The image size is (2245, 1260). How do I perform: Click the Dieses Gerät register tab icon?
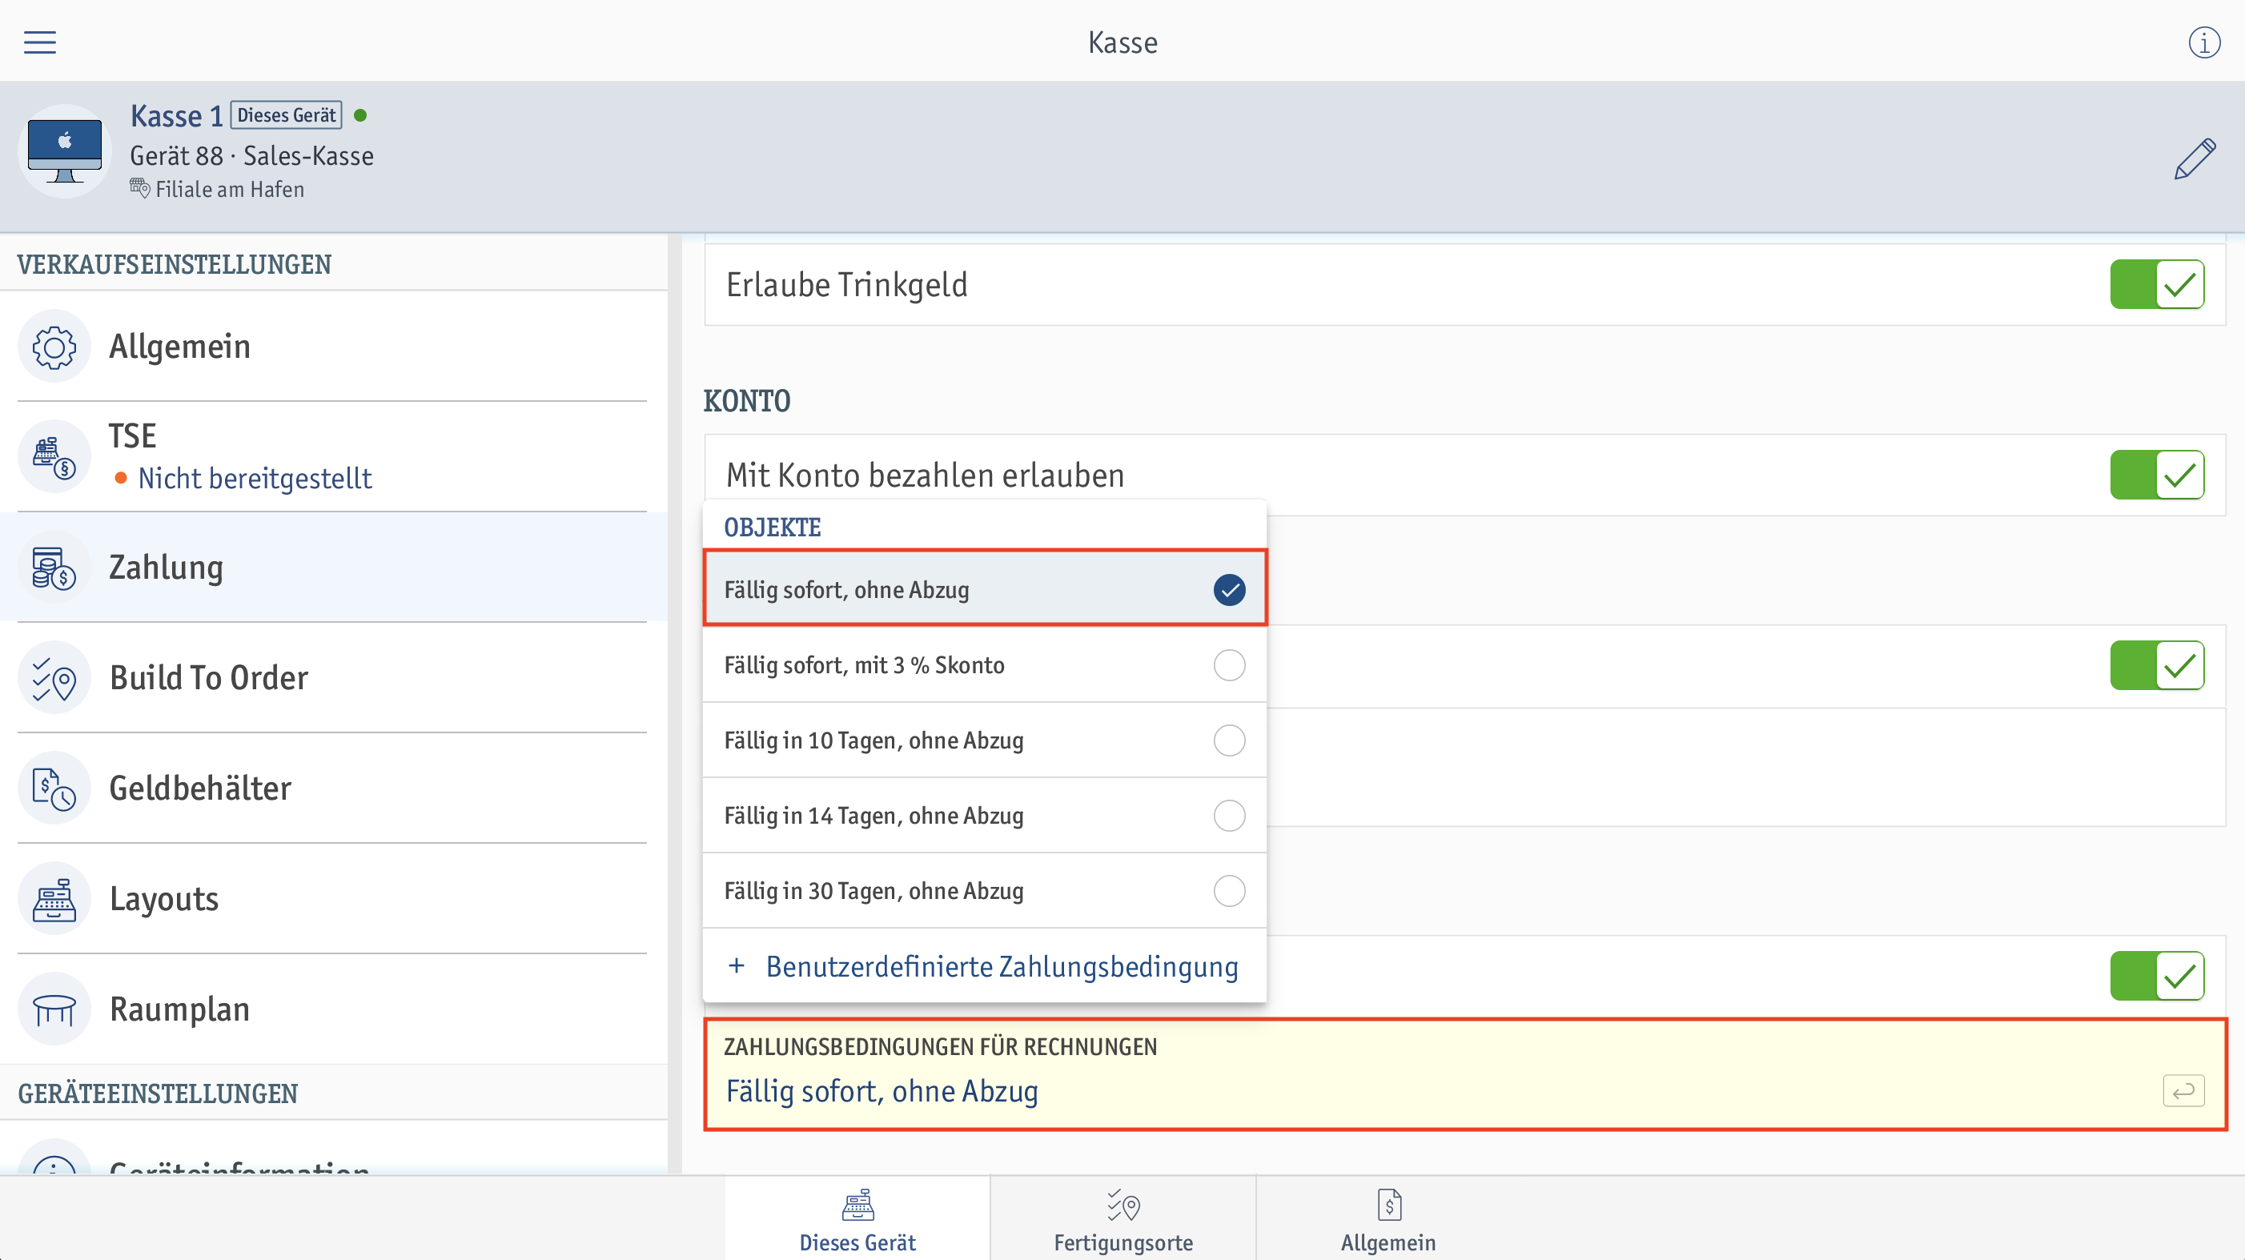[857, 1205]
